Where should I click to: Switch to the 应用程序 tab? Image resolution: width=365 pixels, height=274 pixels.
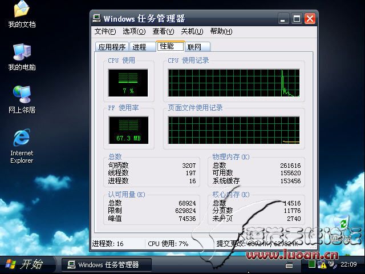tap(112, 47)
